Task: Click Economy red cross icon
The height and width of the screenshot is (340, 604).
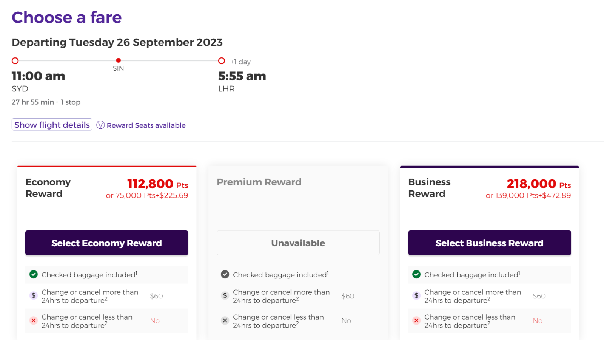Action: click(34, 321)
